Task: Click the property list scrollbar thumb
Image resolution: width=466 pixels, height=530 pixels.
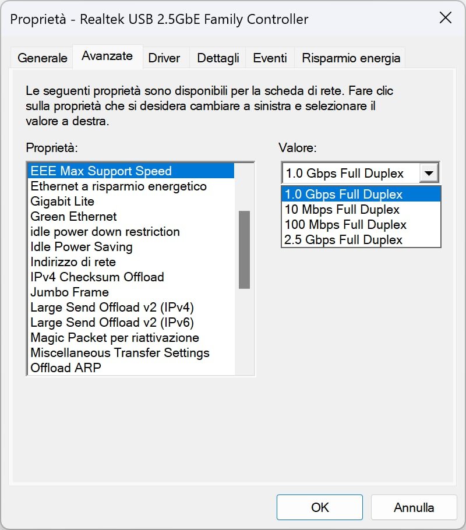Action: click(x=244, y=250)
